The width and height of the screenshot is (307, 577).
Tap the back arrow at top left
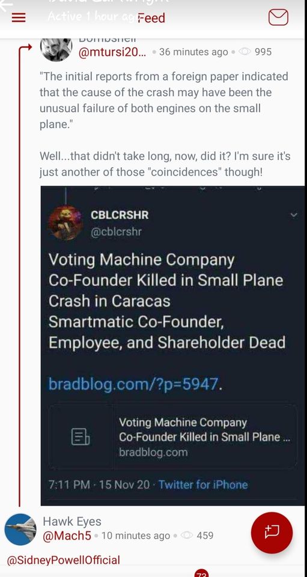[7, 4]
